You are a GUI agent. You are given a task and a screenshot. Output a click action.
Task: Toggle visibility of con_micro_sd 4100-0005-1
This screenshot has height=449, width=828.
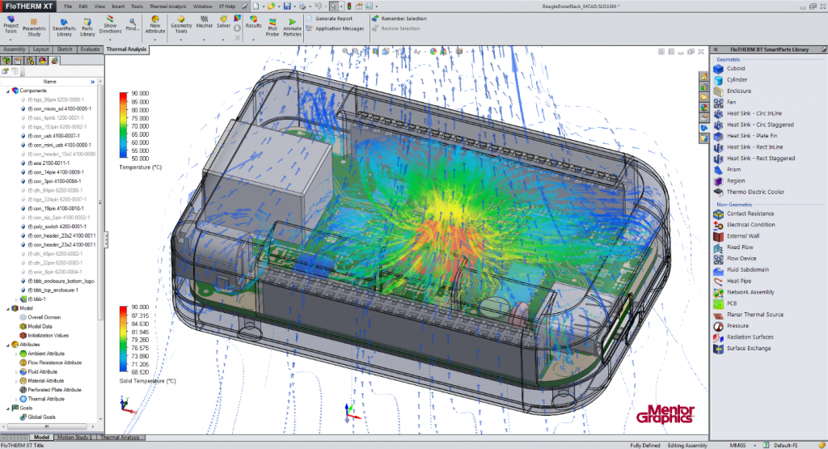(x=23, y=109)
